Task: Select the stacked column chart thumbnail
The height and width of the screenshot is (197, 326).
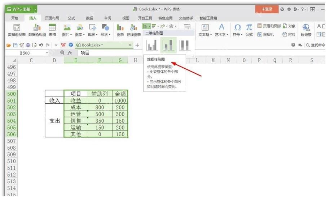Action: 168,45
